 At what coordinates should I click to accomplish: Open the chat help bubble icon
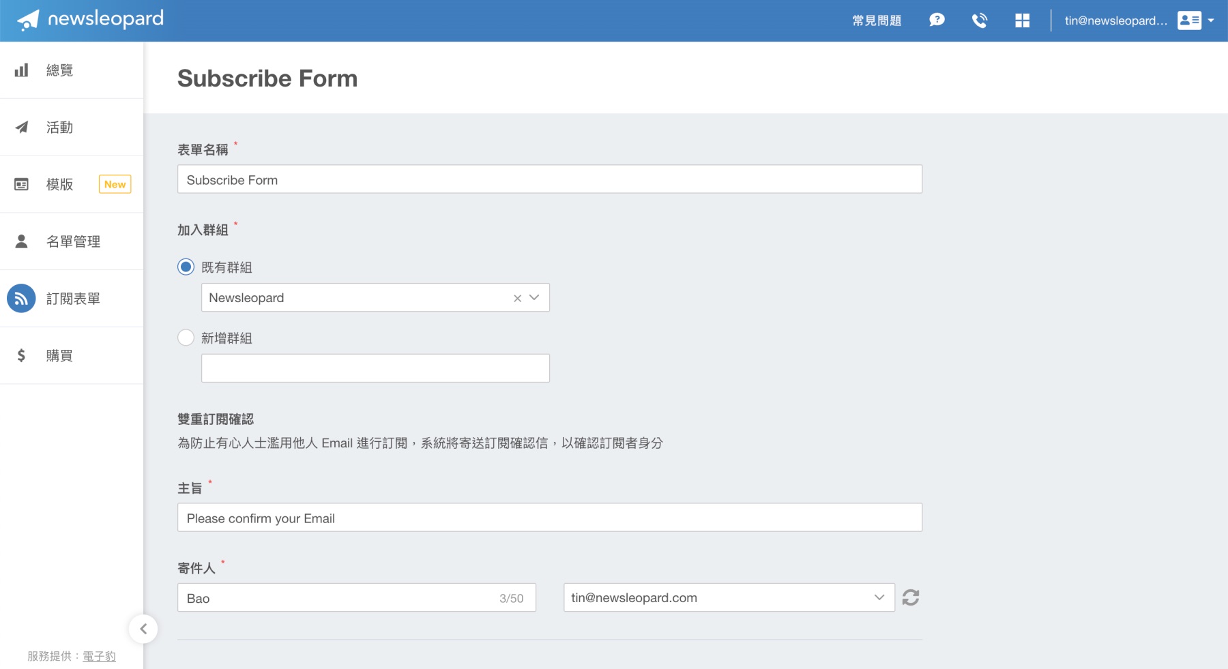coord(937,20)
